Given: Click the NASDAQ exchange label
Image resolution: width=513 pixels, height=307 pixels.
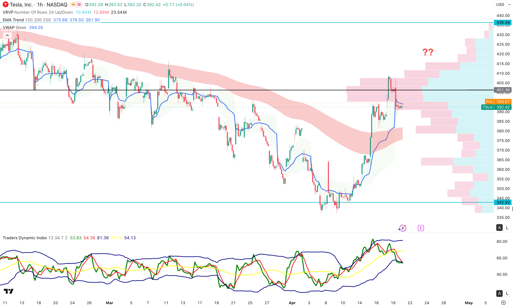Looking at the screenshot, I should (x=57, y=5).
